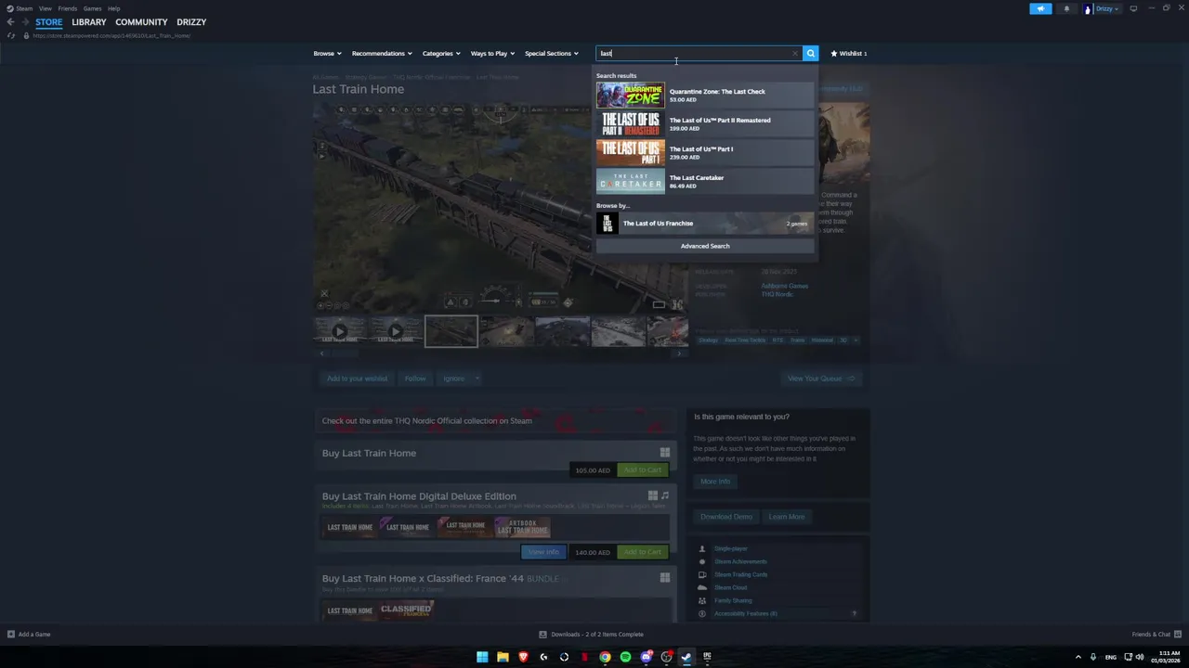
Task: Play the first trailer thumbnail
Action: pyautogui.click(x=340, y=331)
